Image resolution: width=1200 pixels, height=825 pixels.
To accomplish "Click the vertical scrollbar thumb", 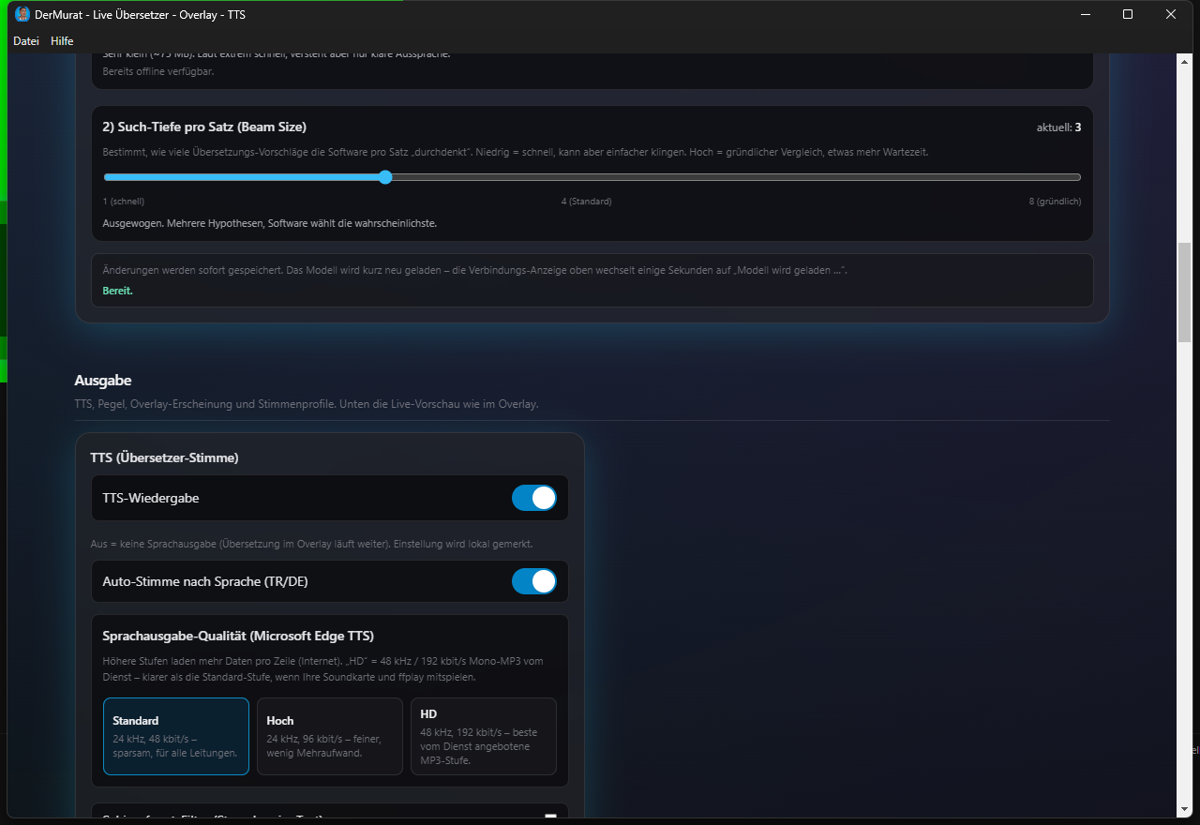I will pos(1184,292).
